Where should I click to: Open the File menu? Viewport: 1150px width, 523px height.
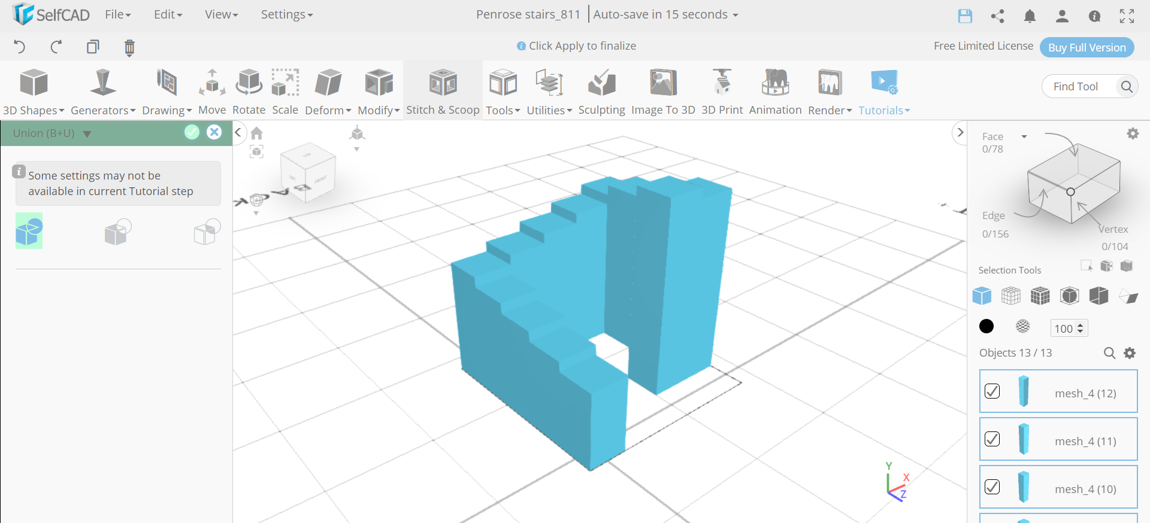pyautogui.click(x=118, y=14)
